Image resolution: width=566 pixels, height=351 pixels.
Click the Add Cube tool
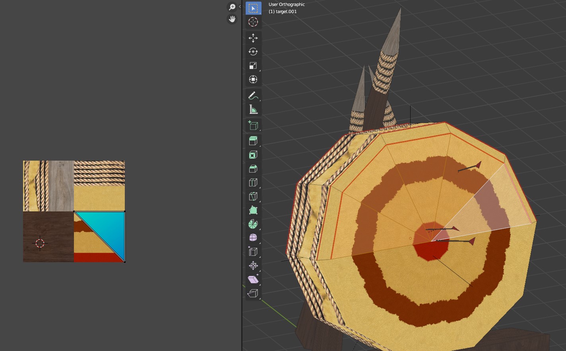(253, 125)
